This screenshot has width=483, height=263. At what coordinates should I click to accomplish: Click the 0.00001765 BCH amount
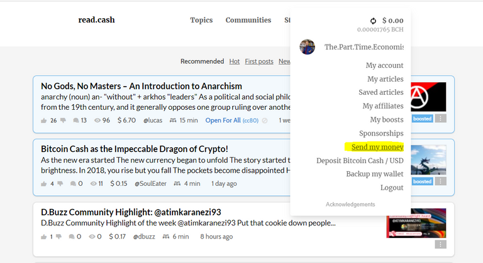coord(380,30)
